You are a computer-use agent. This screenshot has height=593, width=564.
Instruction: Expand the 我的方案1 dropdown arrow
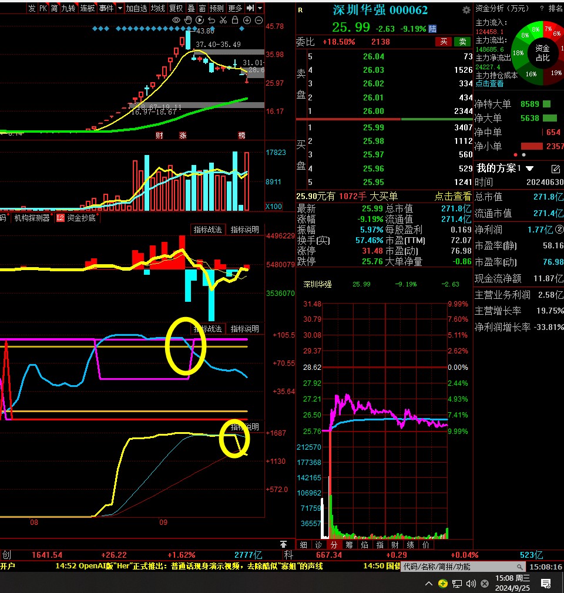(529, 169)
